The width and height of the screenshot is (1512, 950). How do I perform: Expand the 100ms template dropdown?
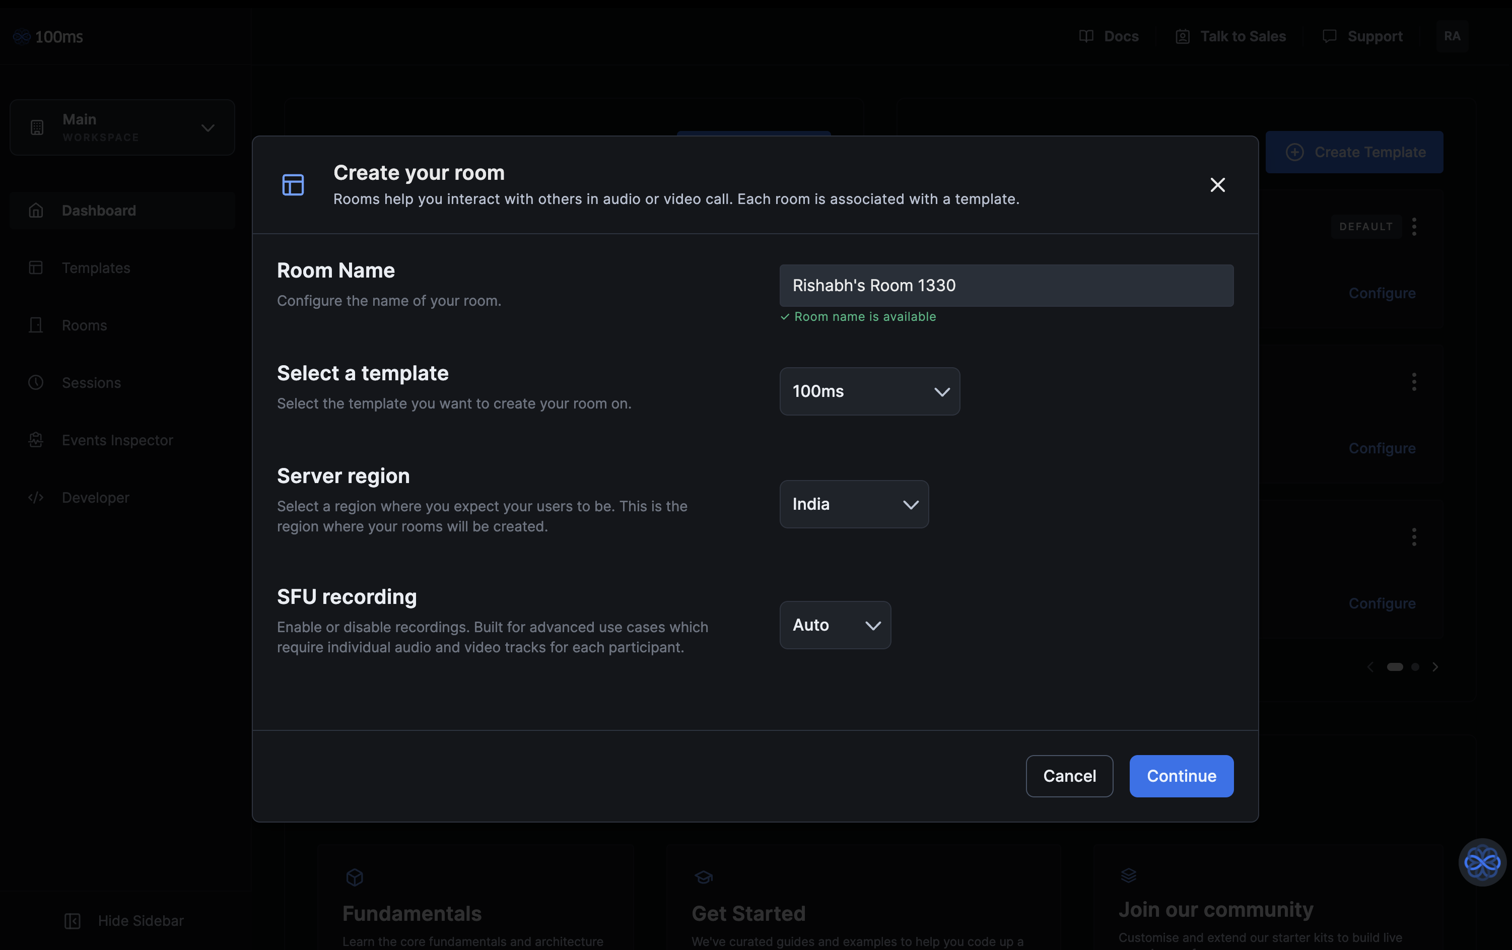point(869,391)
